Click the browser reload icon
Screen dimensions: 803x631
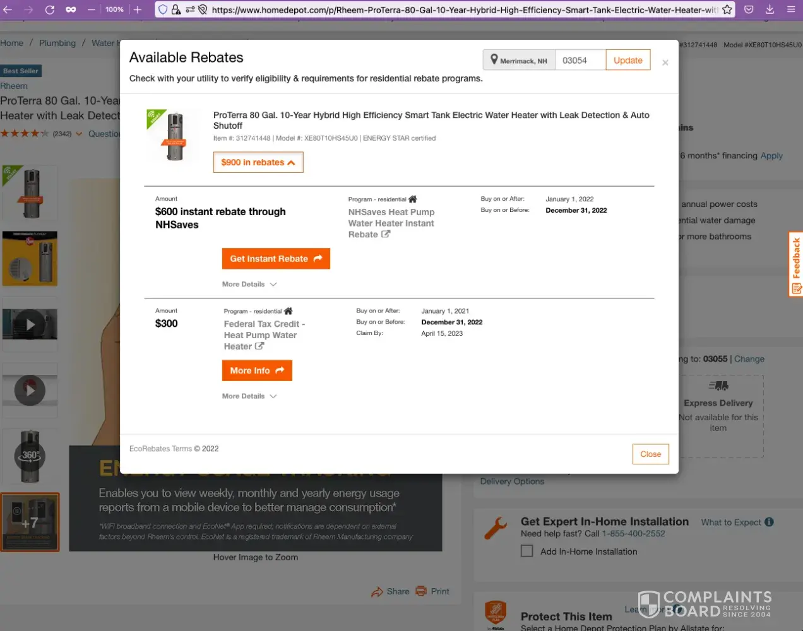(x=50, y=9)
